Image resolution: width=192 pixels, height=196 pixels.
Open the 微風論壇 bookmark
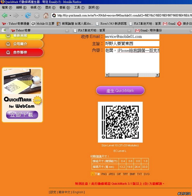pyautogui.click(x=75, y=23)
